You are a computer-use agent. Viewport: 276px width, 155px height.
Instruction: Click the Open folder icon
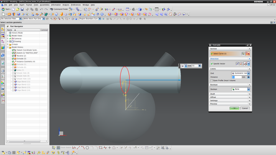(18, 9)
